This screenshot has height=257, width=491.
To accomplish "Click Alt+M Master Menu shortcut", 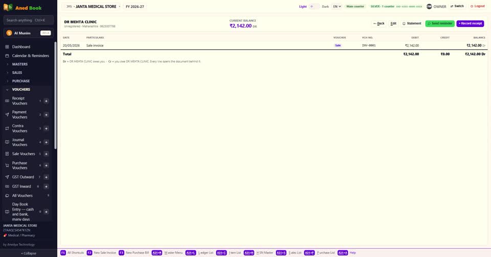I will [x=167, y=252].
